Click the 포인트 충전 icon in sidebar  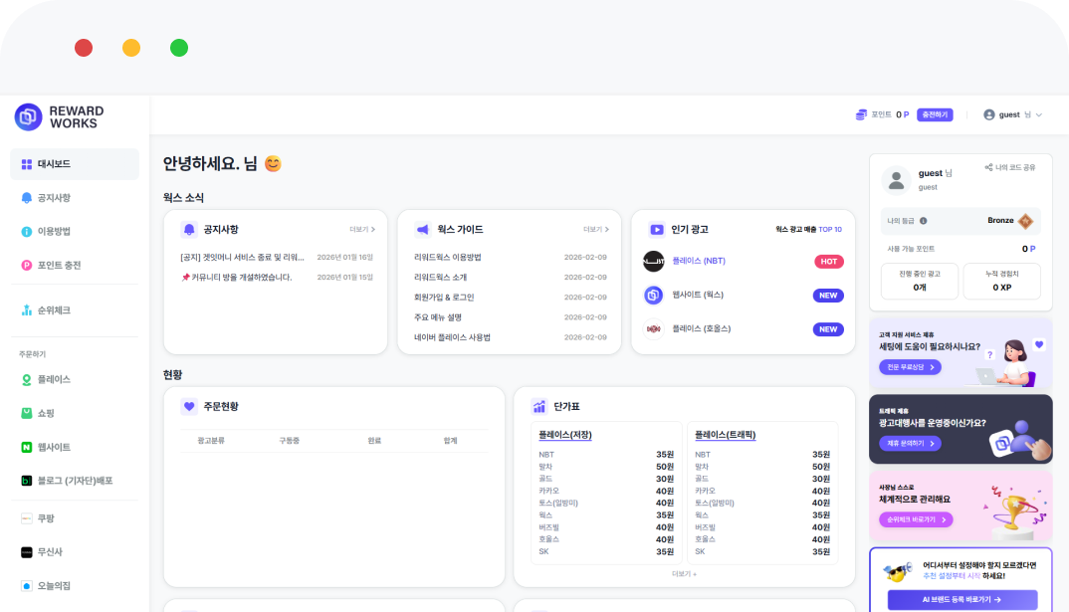point(27,266)
